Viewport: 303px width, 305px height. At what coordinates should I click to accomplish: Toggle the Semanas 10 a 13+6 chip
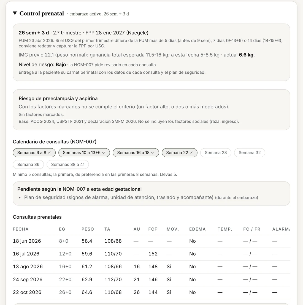click(84, 153)
